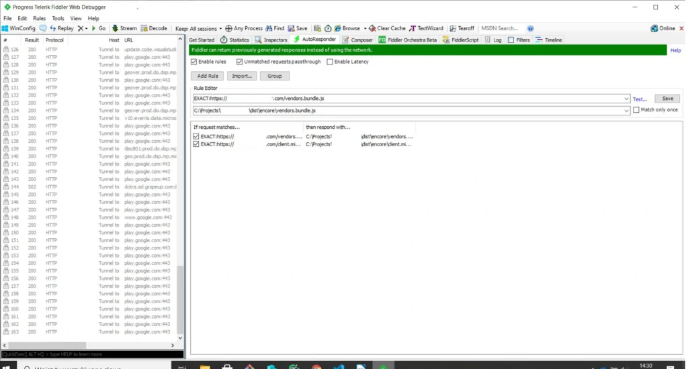Image resolution: width=688 pixels, height=369 pixels.
Task: Click the camera screenshot toolbar icon
Action: pos(317,28)
